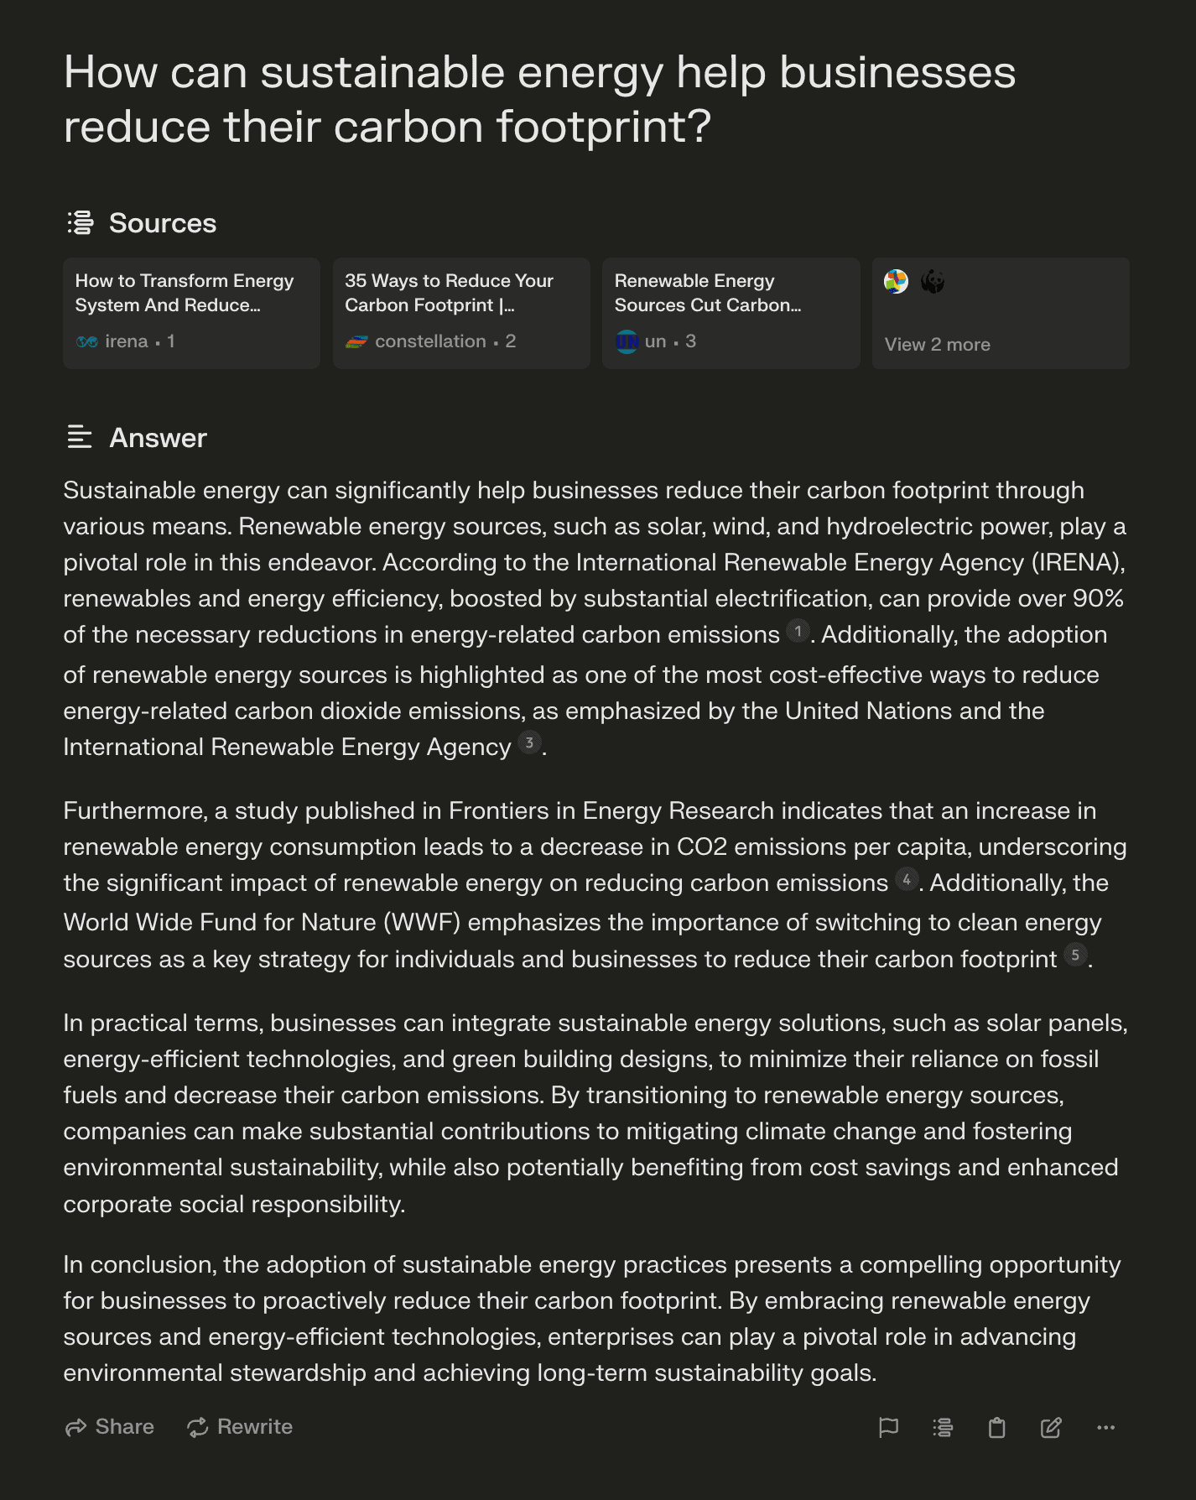Click the Share button label
Viewport: 1196px width, 1500px height.
pyautogui.click(x=125, y=1427)
